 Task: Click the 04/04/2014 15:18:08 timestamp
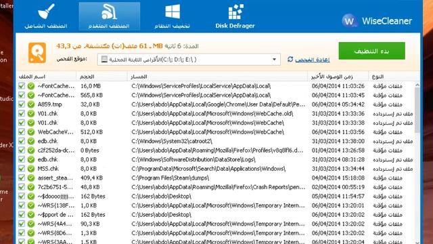pos(338,178)
